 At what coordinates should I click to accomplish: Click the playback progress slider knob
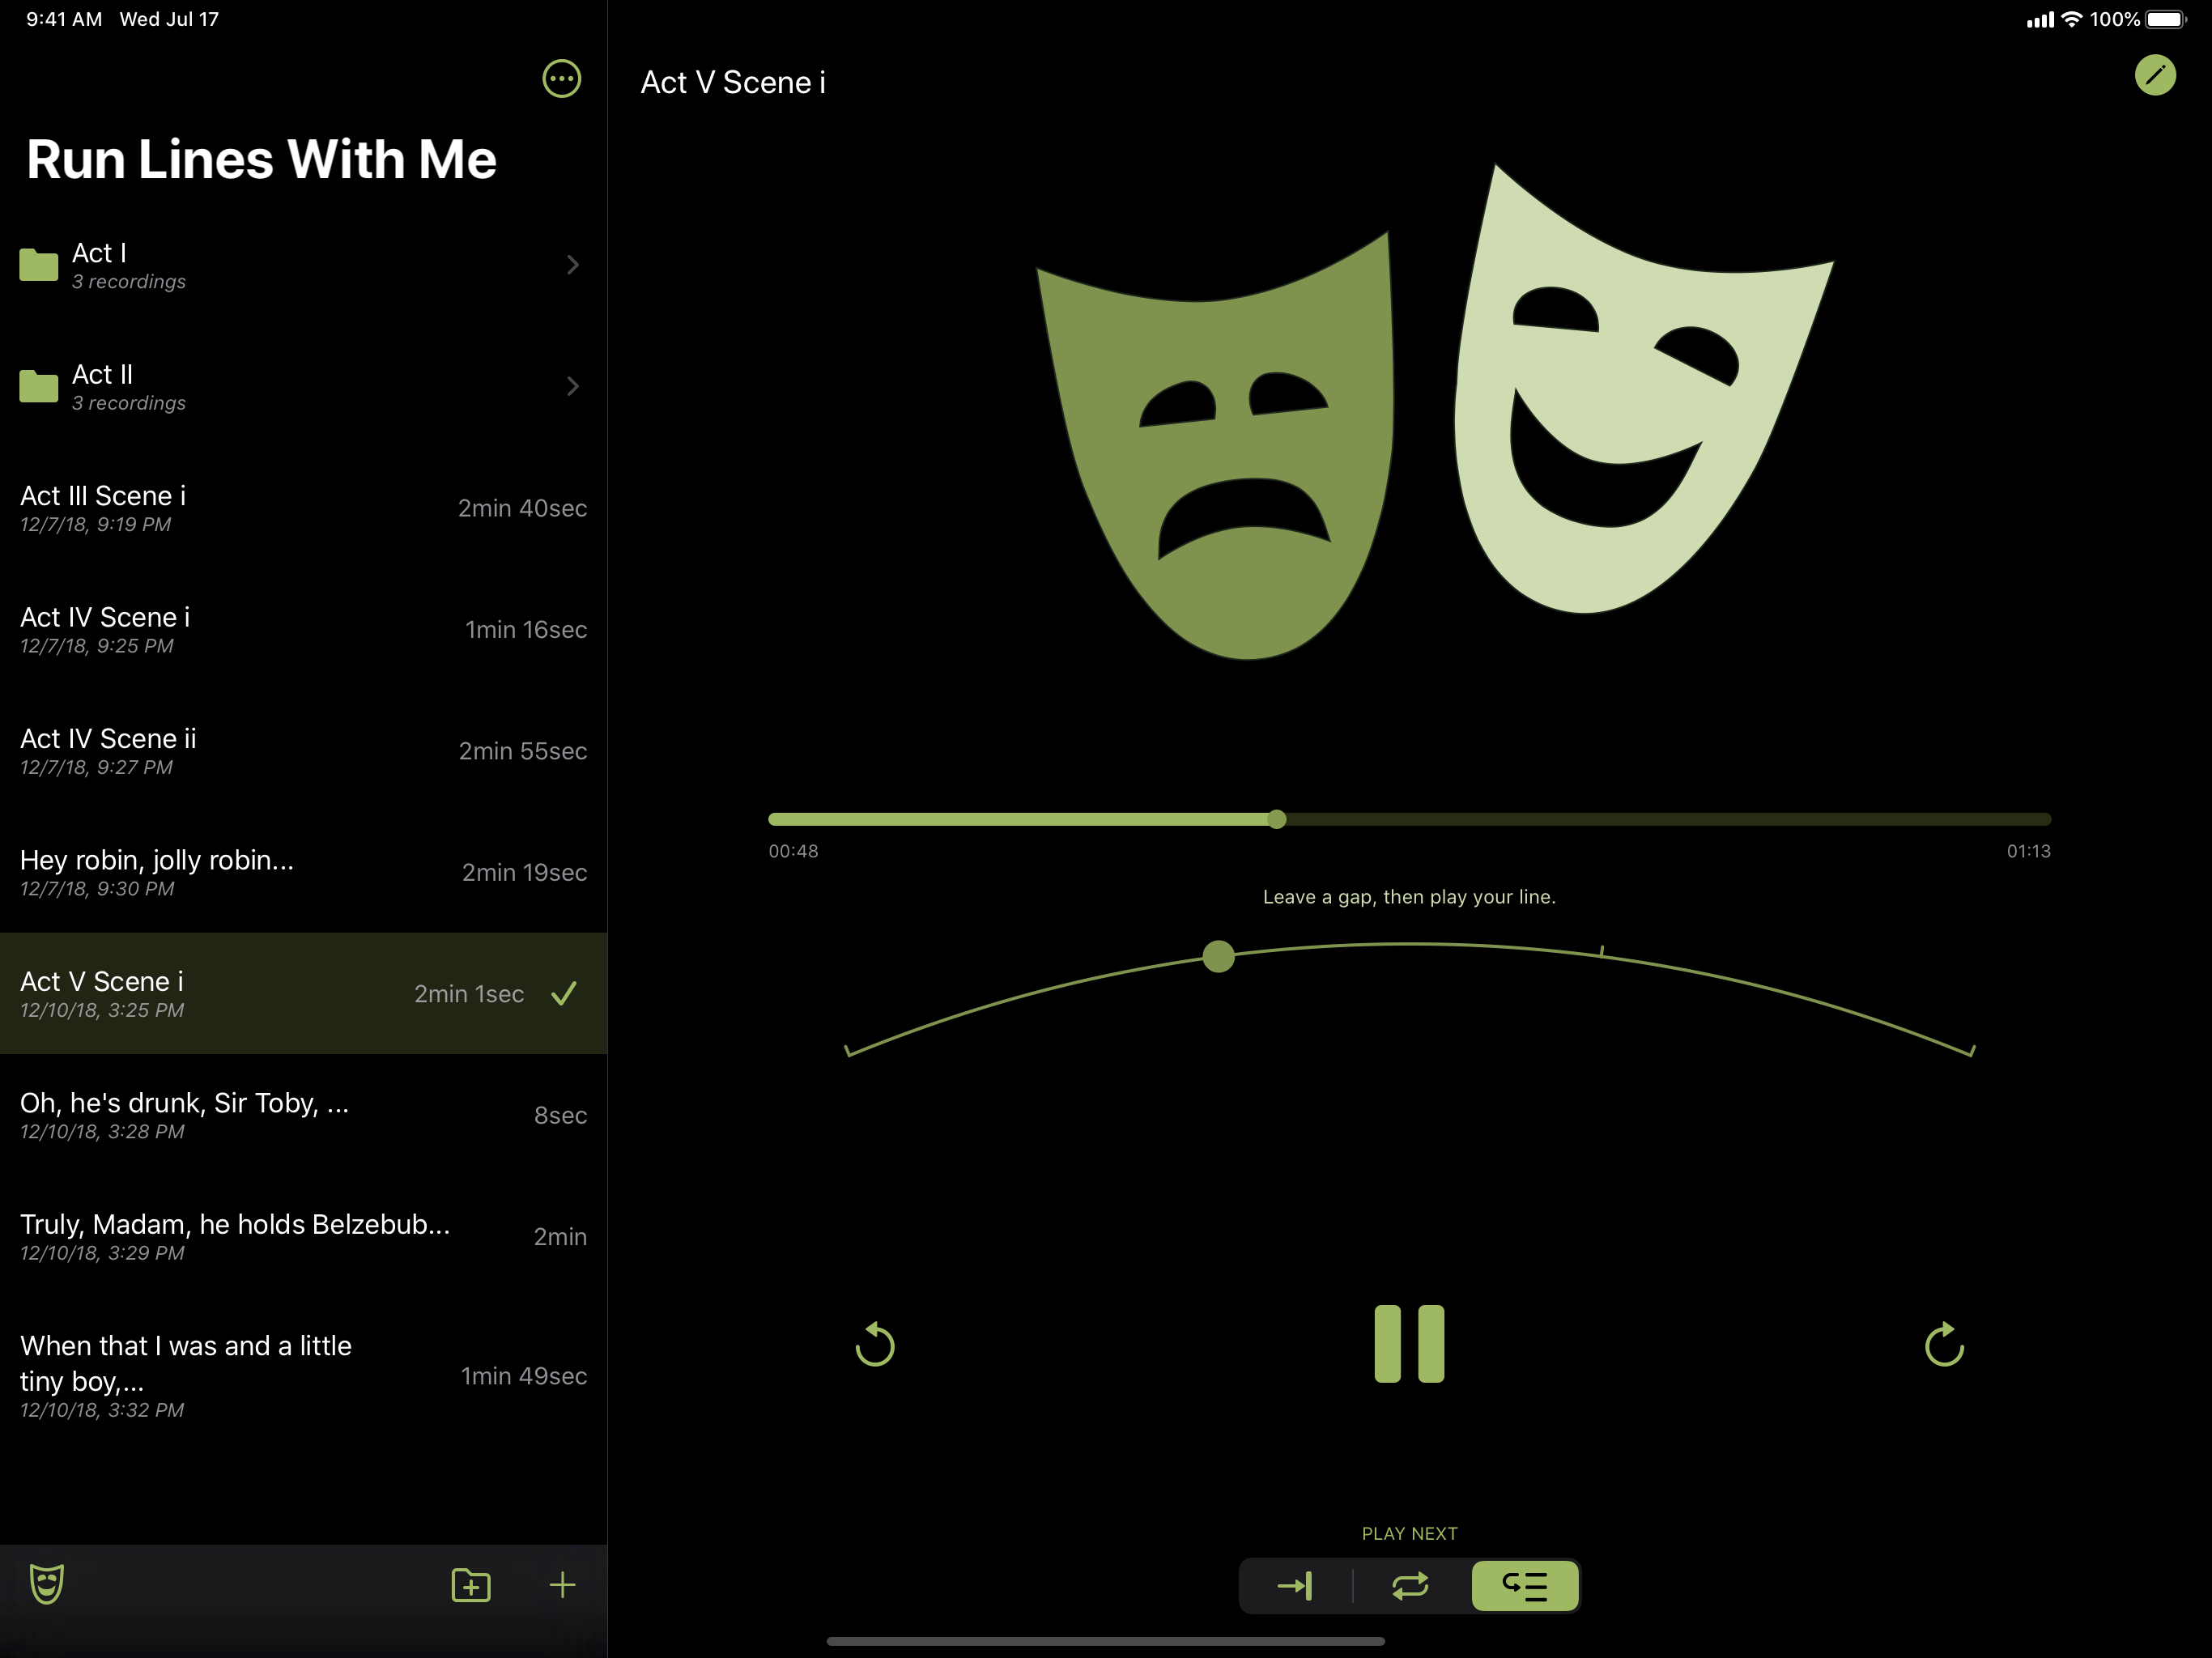click(x=1277, y=819)
